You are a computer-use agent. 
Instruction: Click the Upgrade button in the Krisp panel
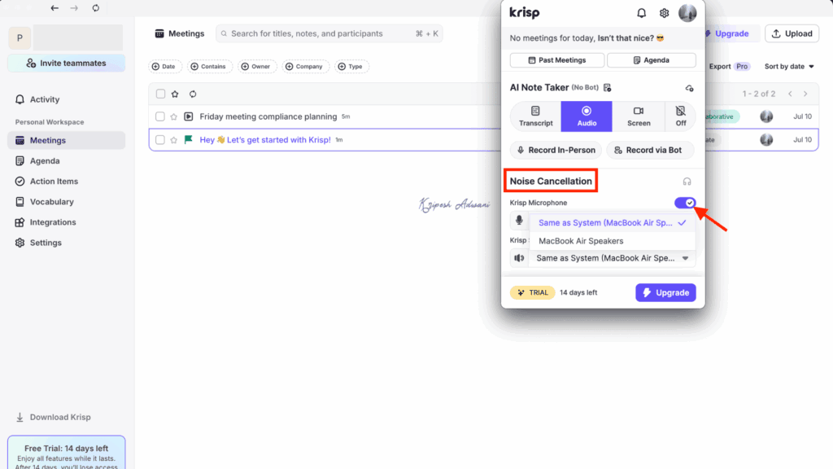(665, 292)
